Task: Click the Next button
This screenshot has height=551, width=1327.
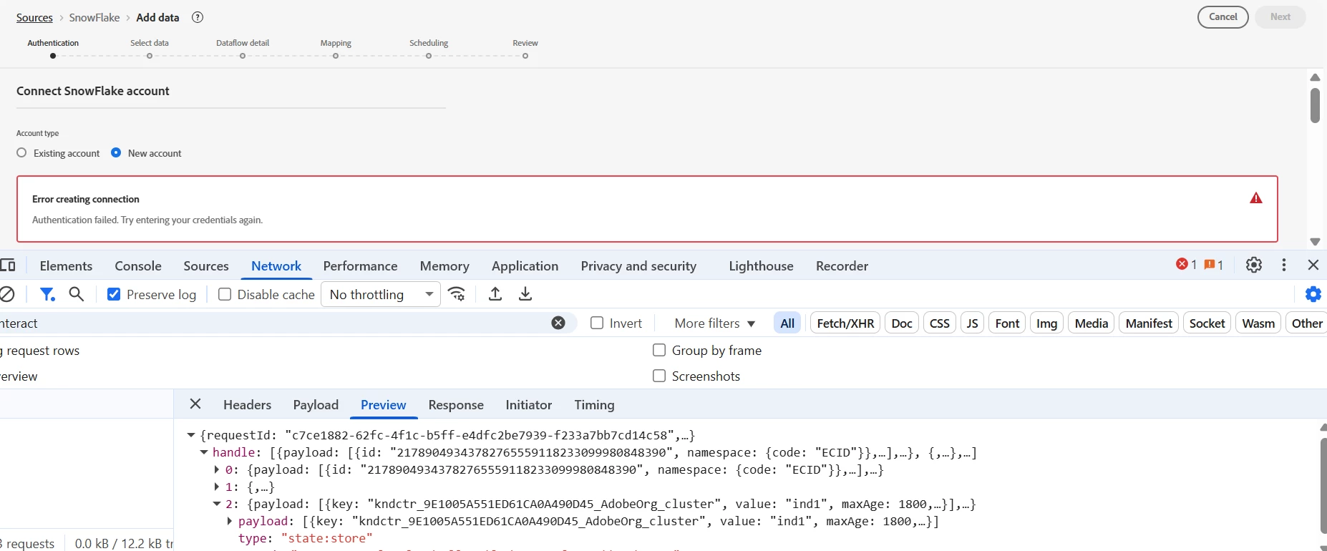Action: pyautogui.click(x=1280, y=17)
